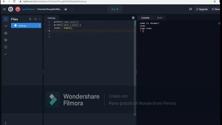Toggle the editor layout icon above code

[x=133, y=18]
